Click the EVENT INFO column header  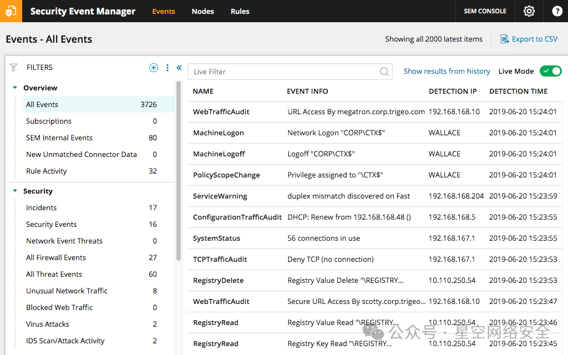pos(307,92)
